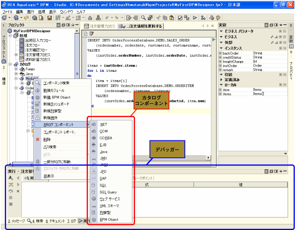The height and width of the screenshot is (230, 296).
Task: Click right arrow of code editor horizontal scrollbar
Action: (209, 157)
